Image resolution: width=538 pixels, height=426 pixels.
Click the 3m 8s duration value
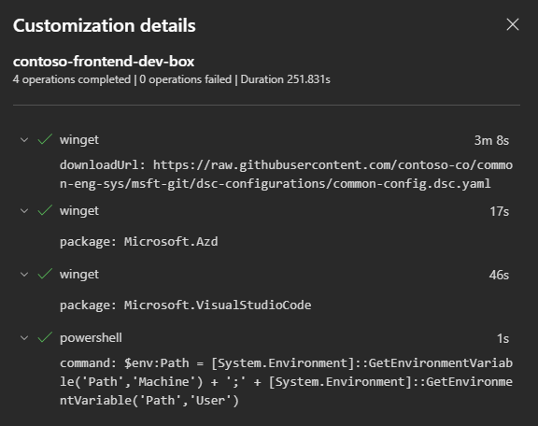491,140
